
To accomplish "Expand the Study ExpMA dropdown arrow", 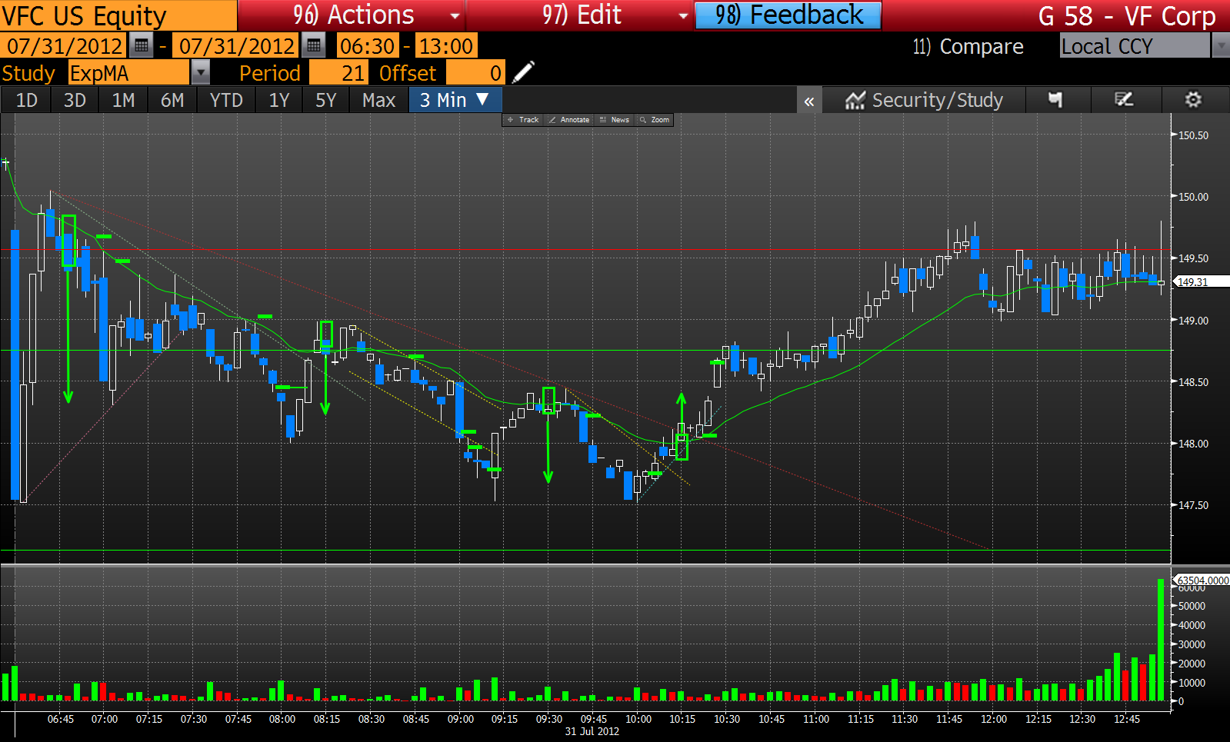I will tap(200, 73).
